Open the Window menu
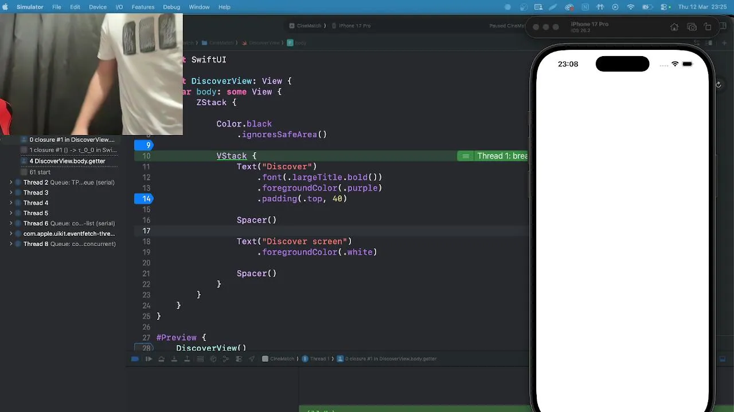This screenshot has height=412, width=734. [199, 7]
